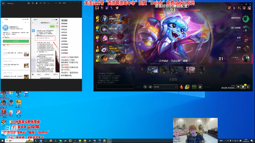
Task: Open the WinRAR archive desktop icon
Action: 4,112
